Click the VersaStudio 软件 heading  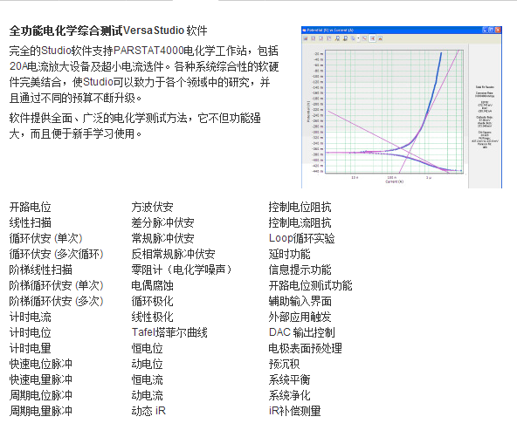165,31
